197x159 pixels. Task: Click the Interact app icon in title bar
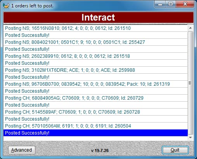(6, 6)
